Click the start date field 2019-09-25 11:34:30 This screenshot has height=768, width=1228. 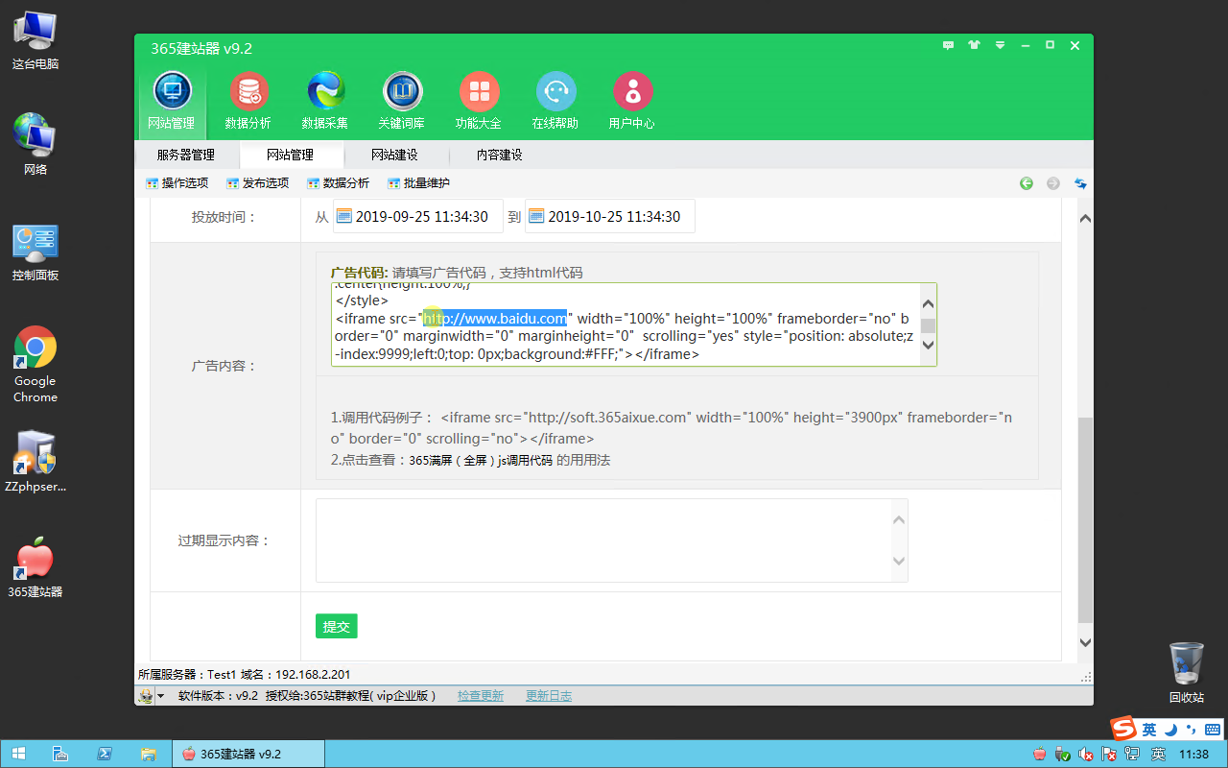(418, 216)
